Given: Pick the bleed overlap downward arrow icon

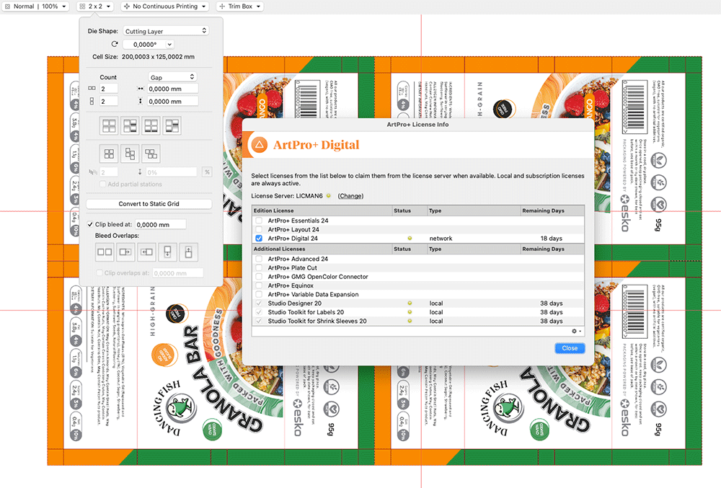Looking at the screenshot, I should coord(168,252).
